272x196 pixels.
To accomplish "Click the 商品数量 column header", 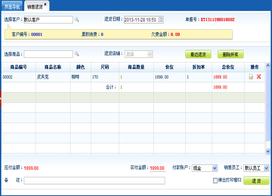I will (x=136, y=67).
